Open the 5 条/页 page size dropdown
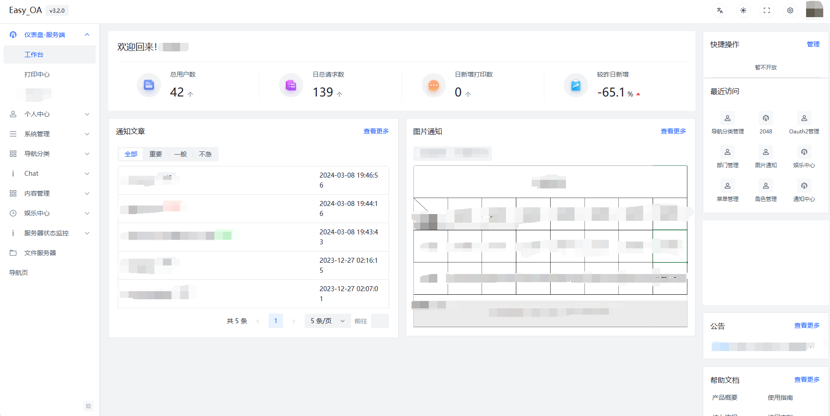 click(328, 321)
